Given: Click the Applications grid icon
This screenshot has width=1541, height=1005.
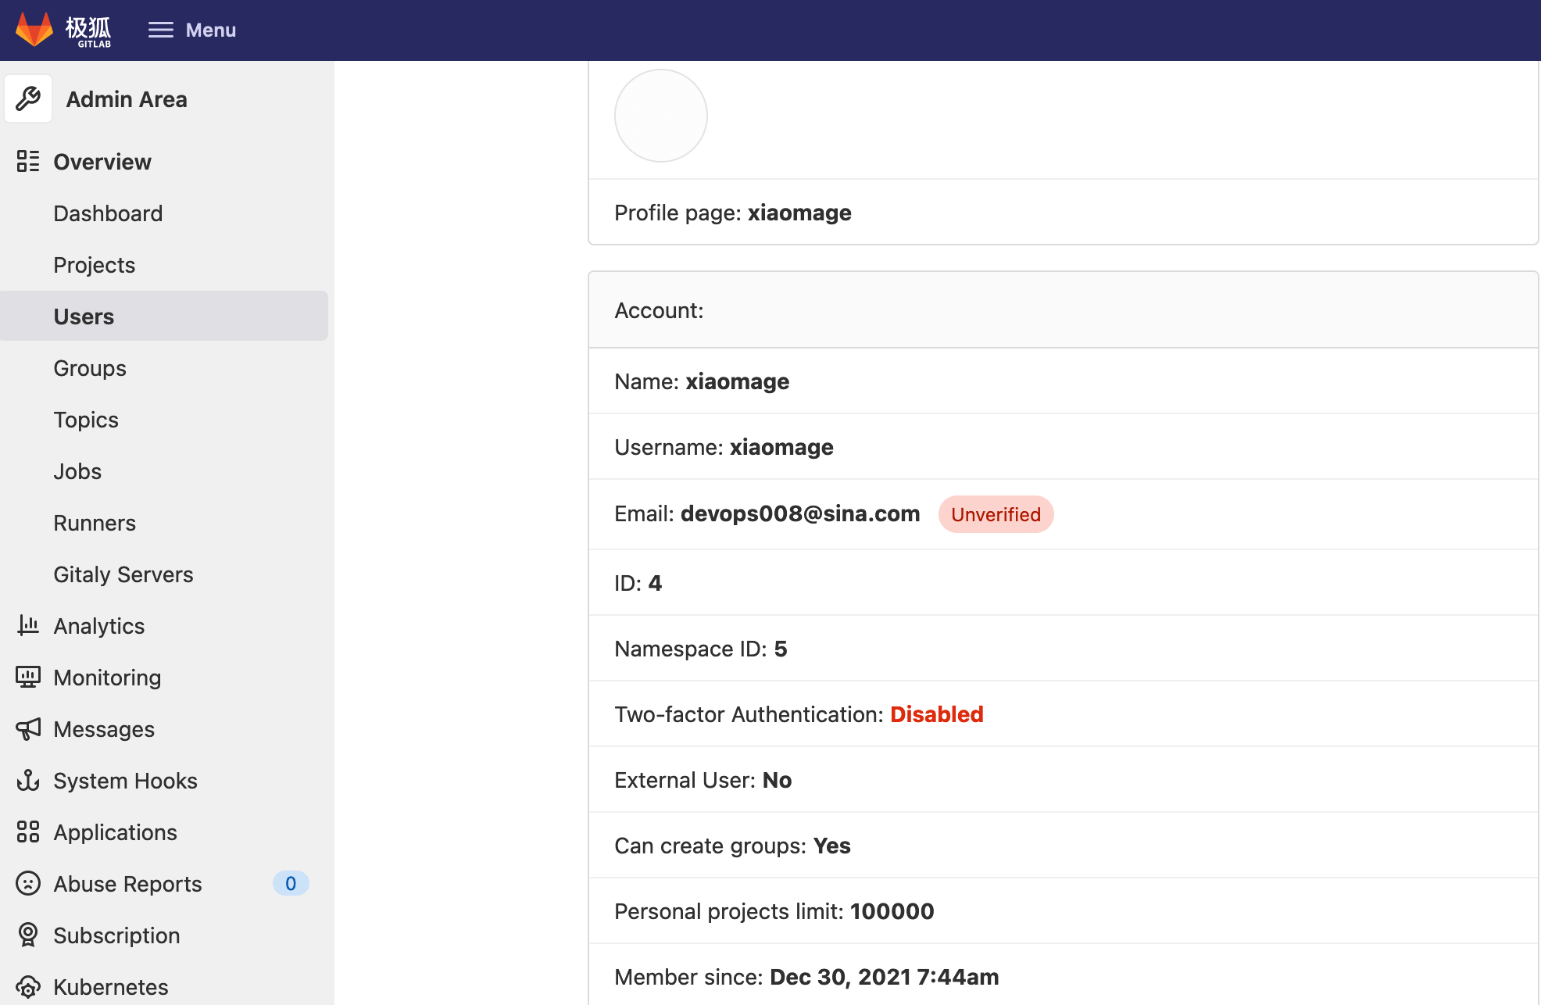Looking at the screenshot, I should pyautogui.click(x=28, y=832).
